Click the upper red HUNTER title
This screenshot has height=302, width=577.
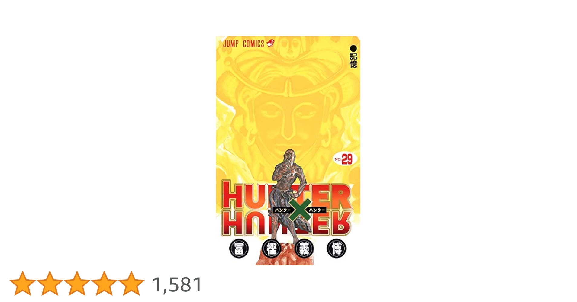click(286, 195)
